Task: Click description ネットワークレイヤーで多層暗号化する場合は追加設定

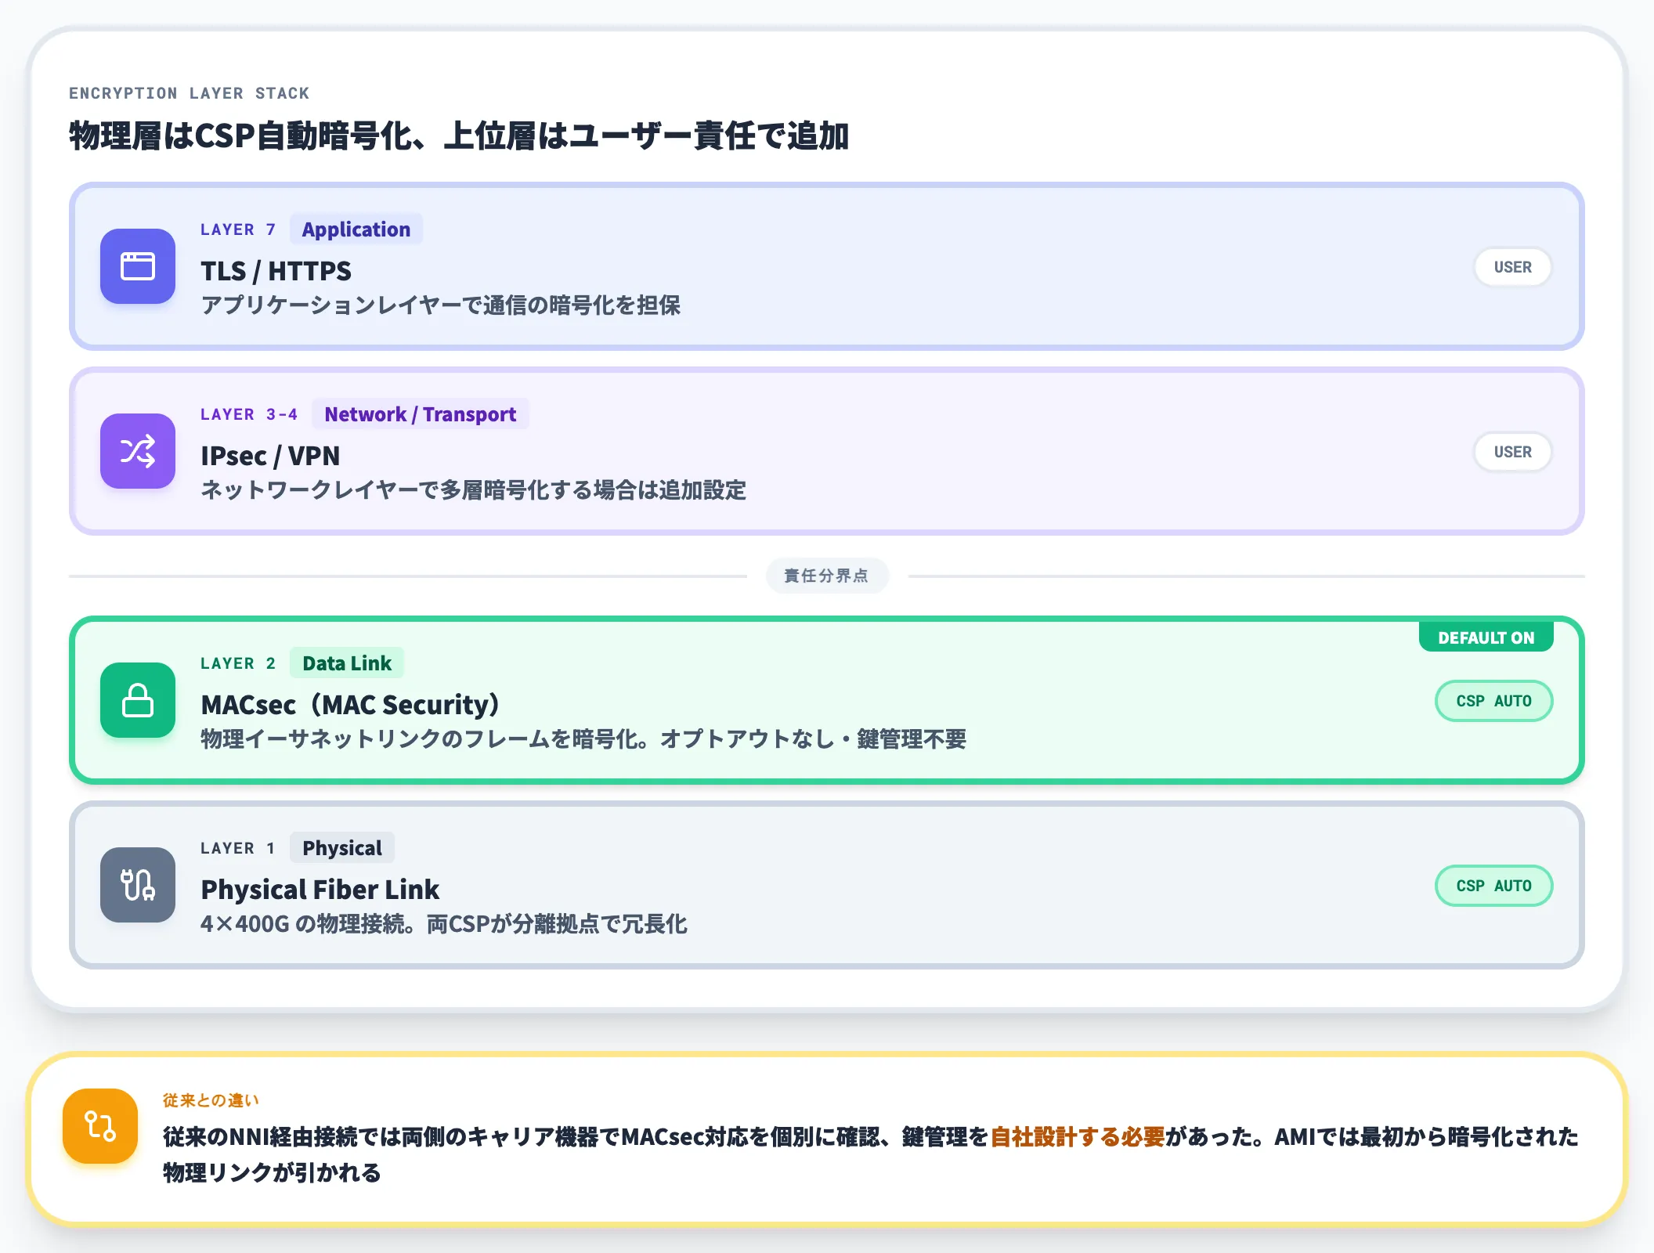Action: coord(473,490)
